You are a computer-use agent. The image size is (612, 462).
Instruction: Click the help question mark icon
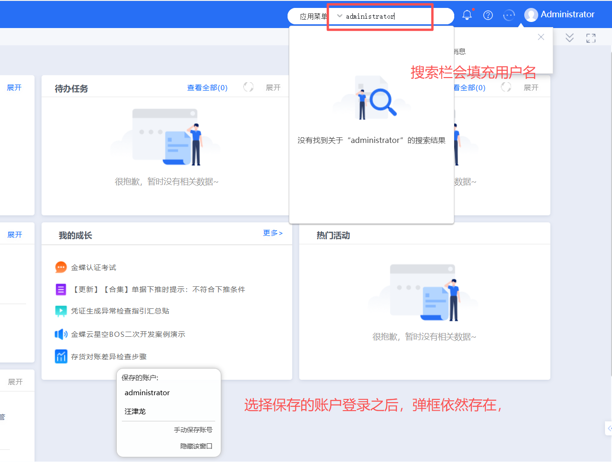(488, 15)
